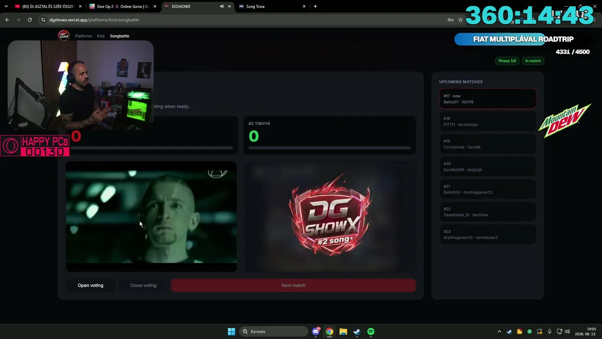This screenshot has width=602, height=339.
Task: Switch to the YouTube ÚJ ASZTAL tab
Action: pyautogui.click(x=48, y=7)
